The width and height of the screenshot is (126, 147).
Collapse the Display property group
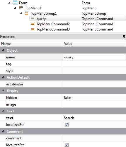pyautogui.click(x=3, y=91)
